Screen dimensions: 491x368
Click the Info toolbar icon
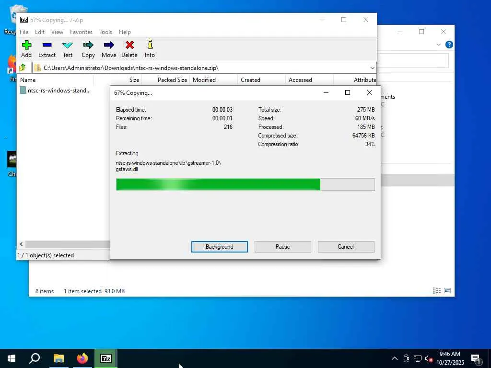pyautogui.click(x=150, y=49)
